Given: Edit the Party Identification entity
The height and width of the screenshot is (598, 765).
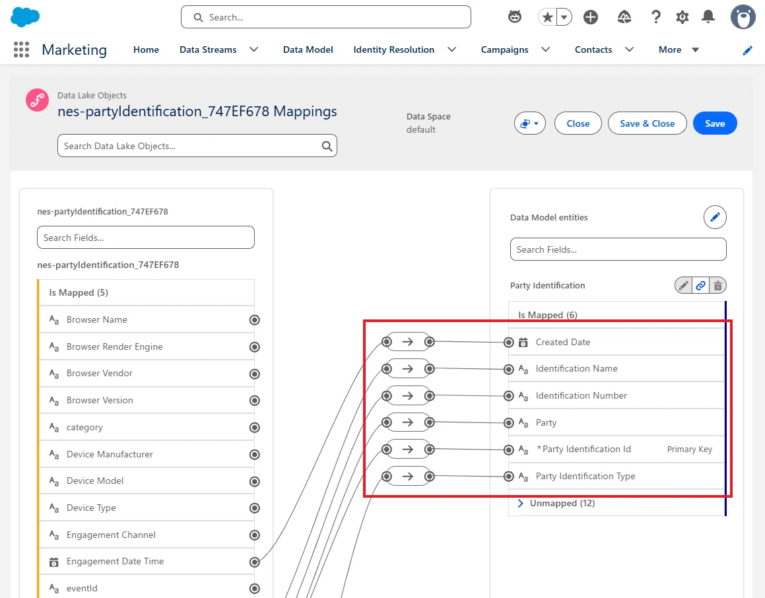Looking at the screenshot, I should [684, 285].
